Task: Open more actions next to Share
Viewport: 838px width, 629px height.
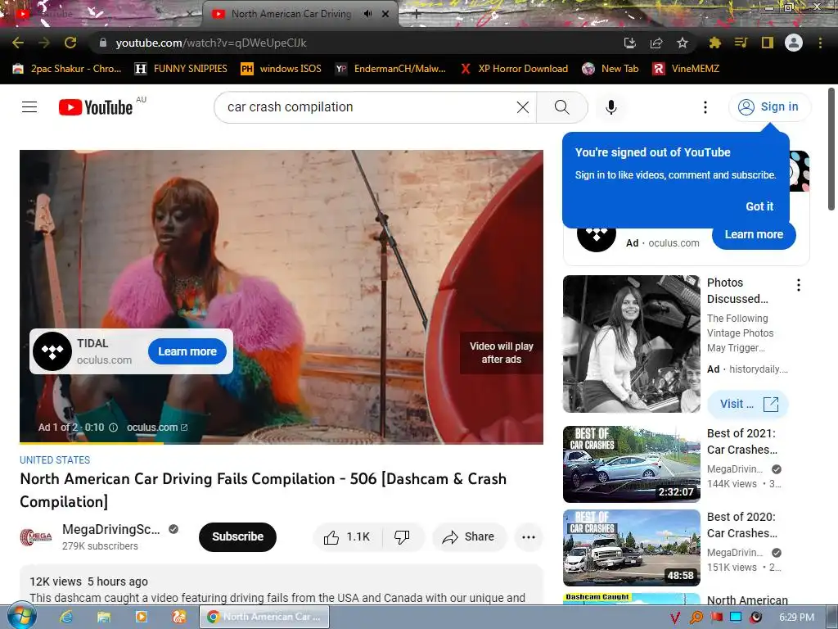Action: pyautogui.click(x=529, y=537)
